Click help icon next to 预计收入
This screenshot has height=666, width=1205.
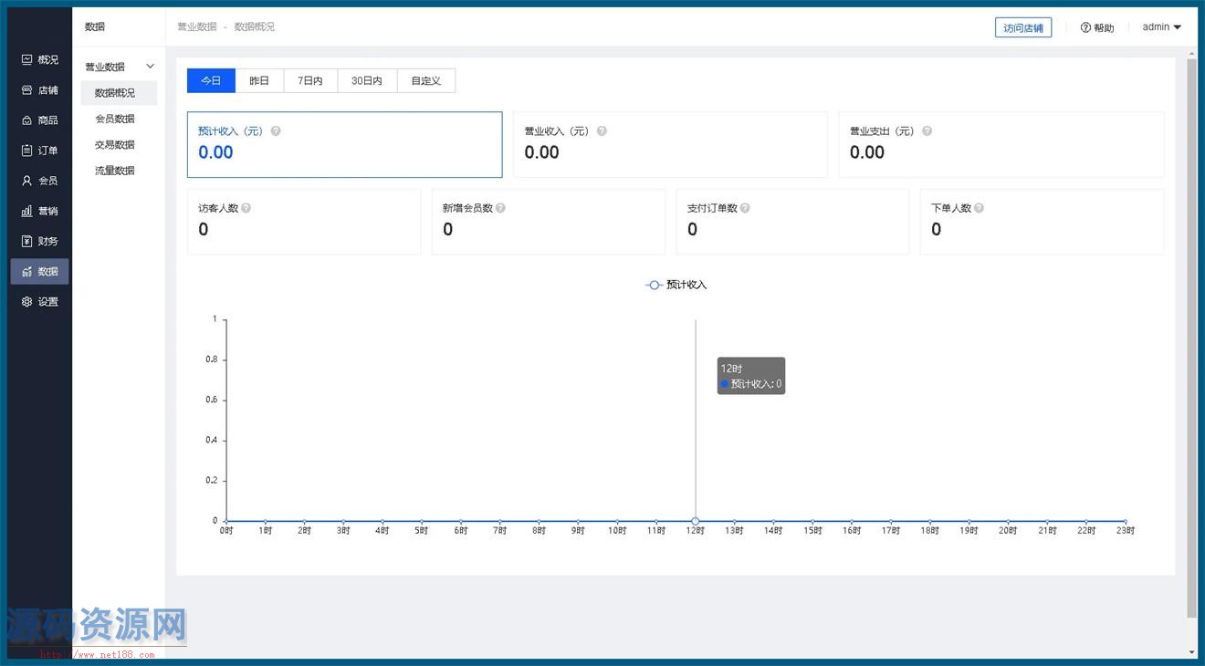[276, 131]
